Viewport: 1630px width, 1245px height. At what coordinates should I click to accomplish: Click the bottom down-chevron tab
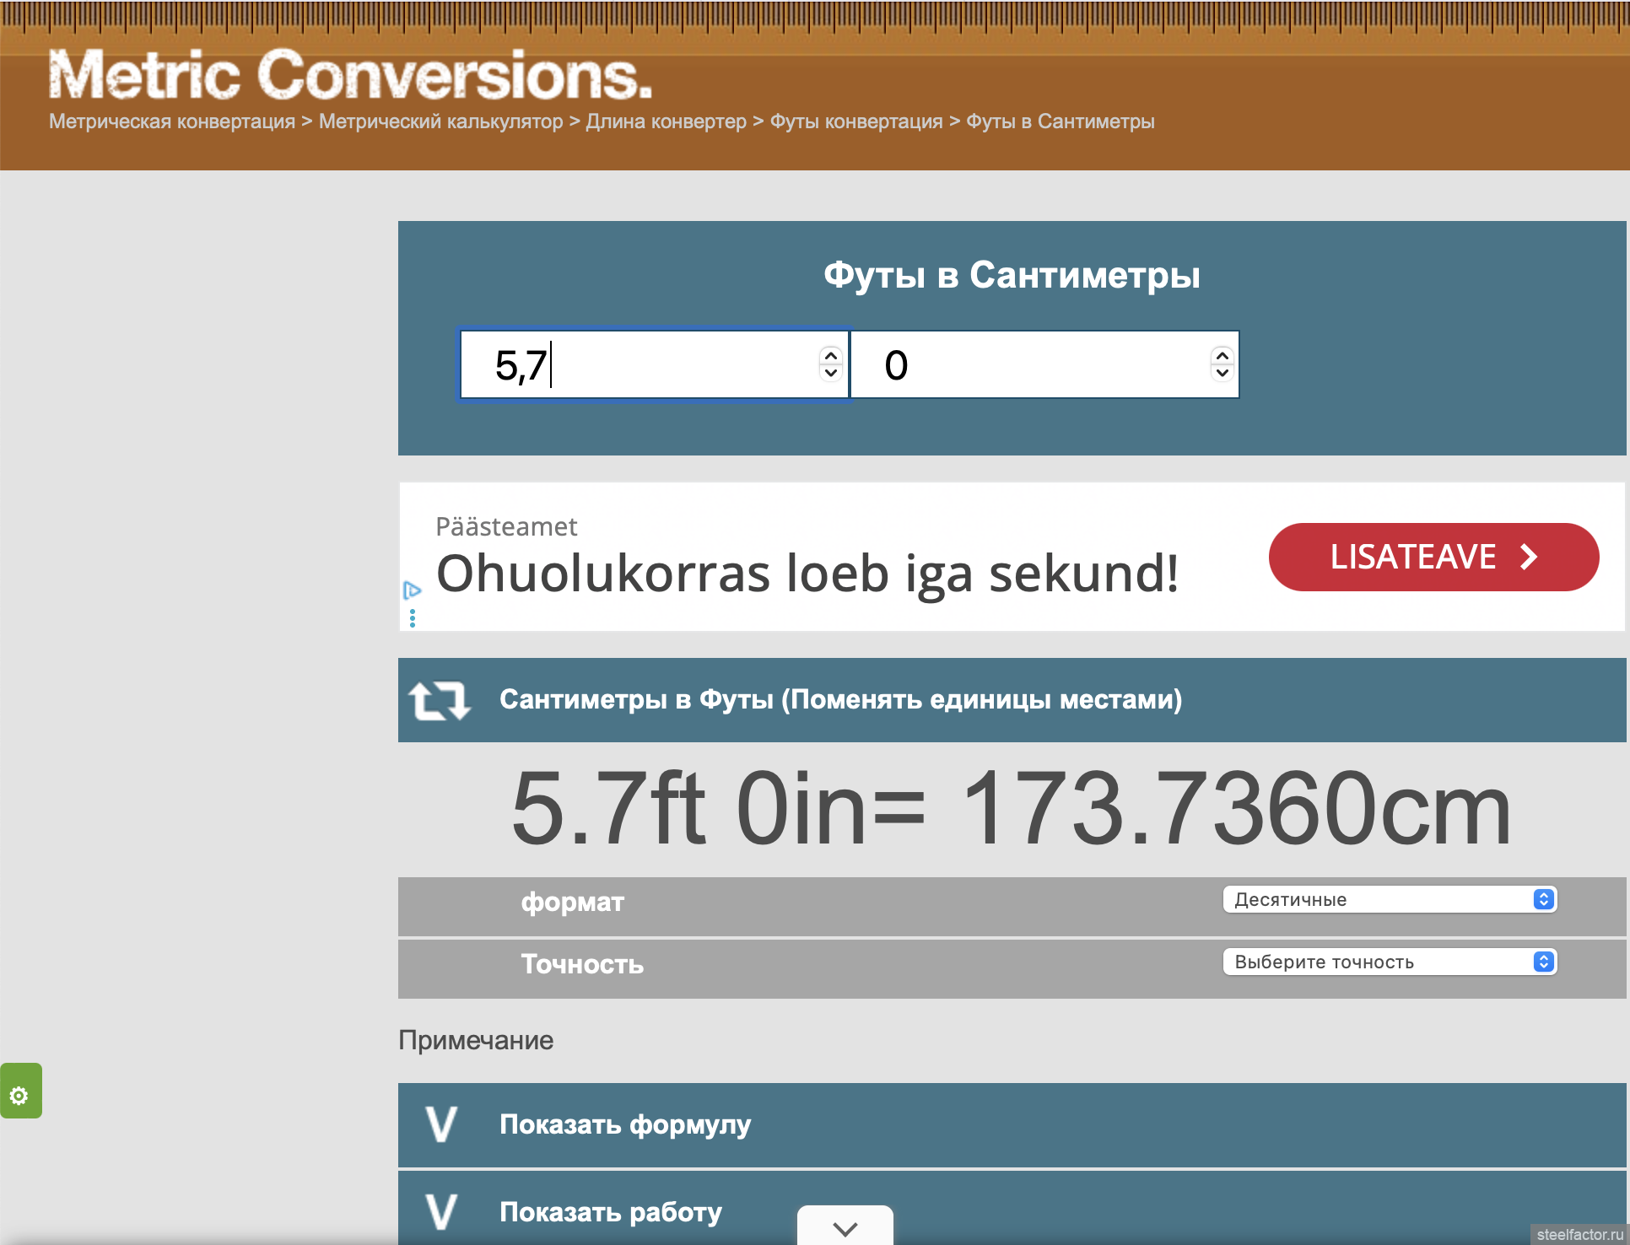point(845,1227)
